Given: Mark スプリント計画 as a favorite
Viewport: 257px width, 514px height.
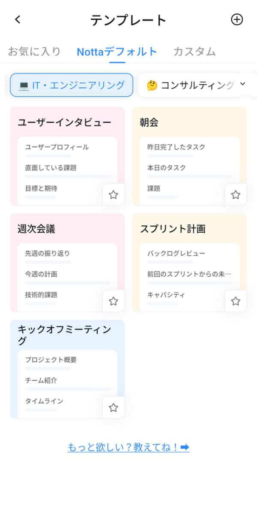Looking at the screenshot, I should coord(236,301).
